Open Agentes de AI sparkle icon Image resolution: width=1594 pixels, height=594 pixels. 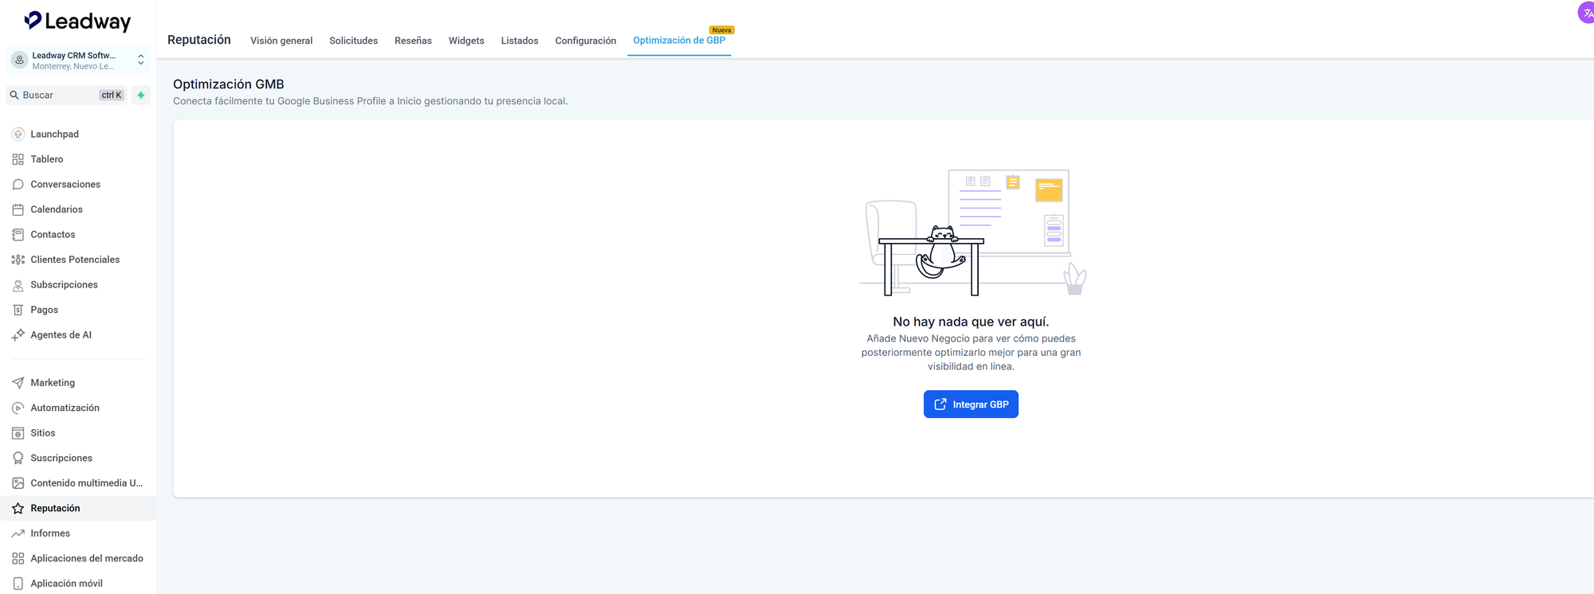(18, 335)
